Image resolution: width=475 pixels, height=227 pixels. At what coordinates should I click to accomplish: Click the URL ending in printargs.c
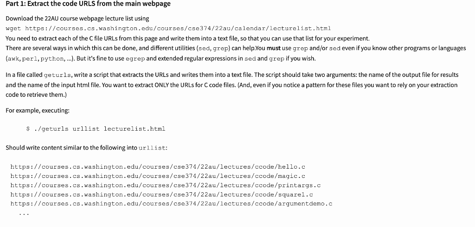point(166,185)
